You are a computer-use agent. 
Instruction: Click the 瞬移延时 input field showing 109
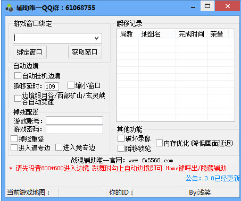(x=52, y=86)
